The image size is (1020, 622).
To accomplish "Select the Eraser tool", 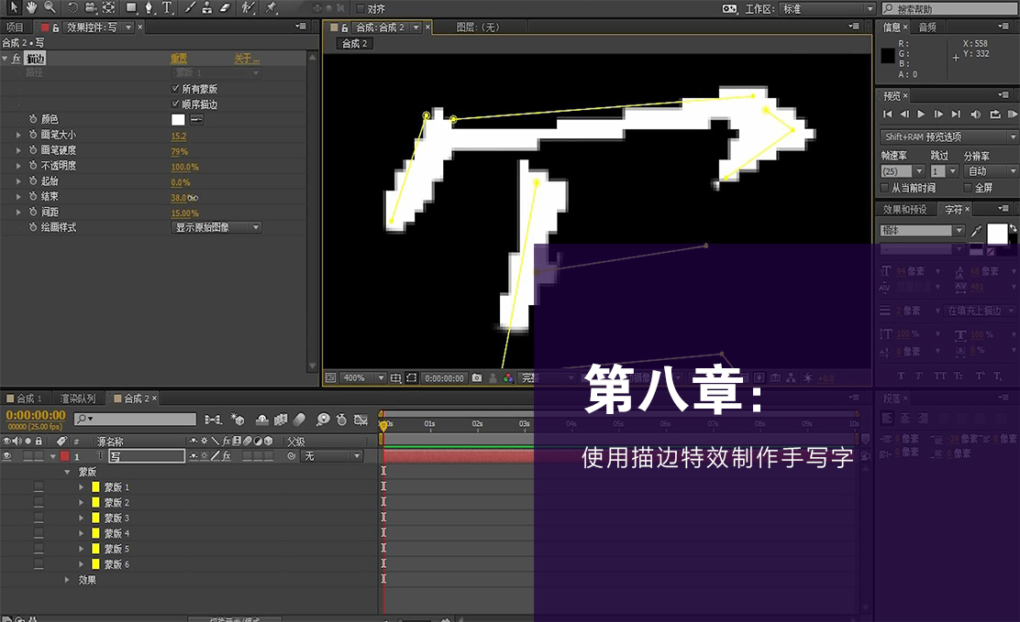I will [x=225, y=8].
